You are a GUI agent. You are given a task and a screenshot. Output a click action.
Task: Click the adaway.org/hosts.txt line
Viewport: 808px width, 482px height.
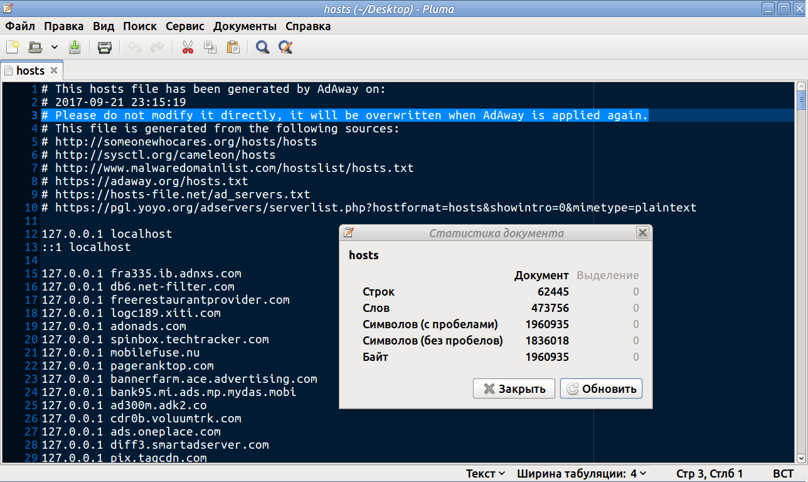point(145,181)
